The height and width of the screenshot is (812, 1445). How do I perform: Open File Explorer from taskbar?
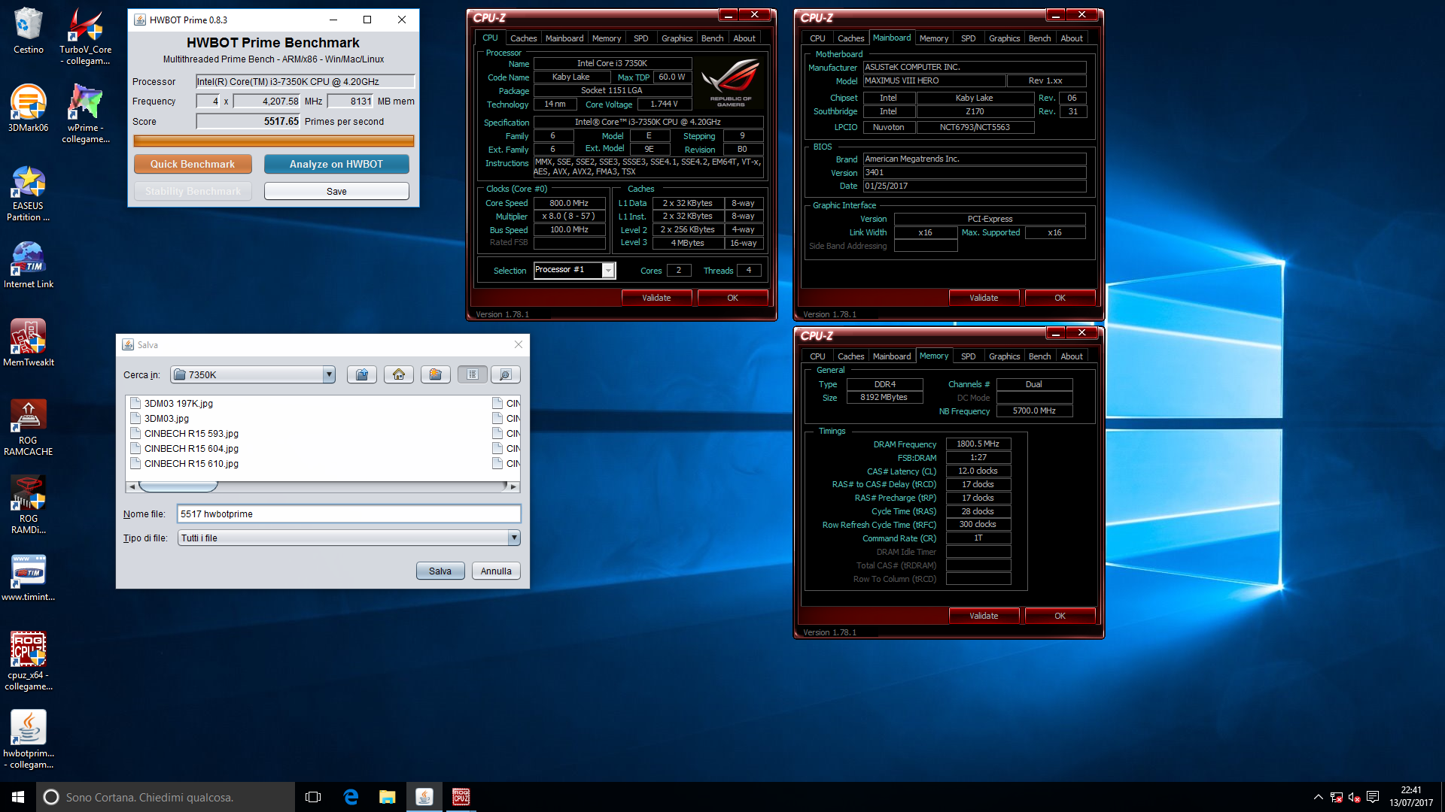[388, 797]
